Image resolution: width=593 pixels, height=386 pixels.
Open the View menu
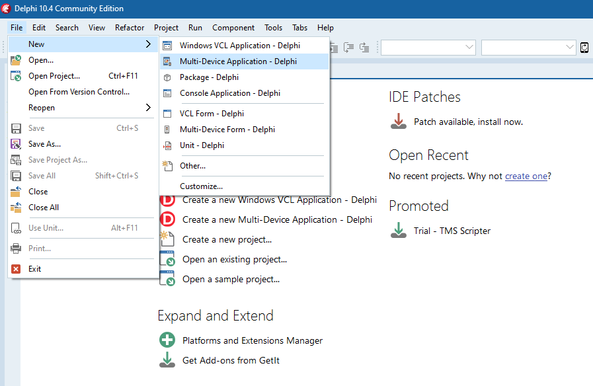tap(97, 28)
